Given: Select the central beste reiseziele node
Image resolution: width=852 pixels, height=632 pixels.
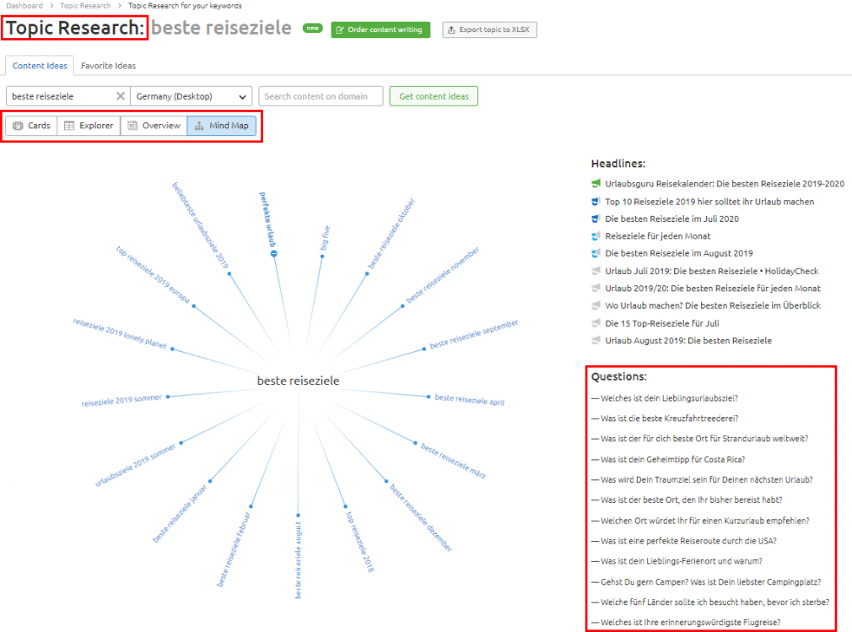Looking at the screenshot, I should click(298, 381).
